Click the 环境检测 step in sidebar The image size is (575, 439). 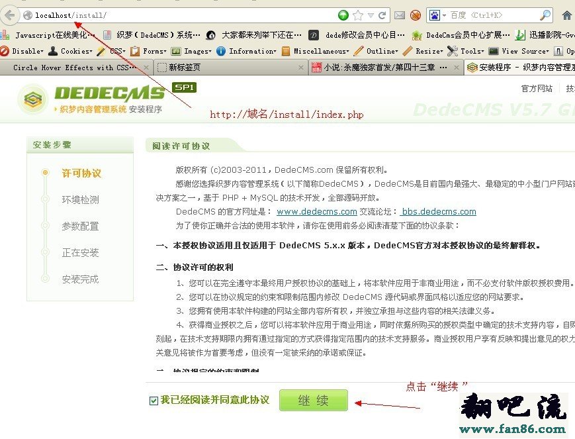80,200
